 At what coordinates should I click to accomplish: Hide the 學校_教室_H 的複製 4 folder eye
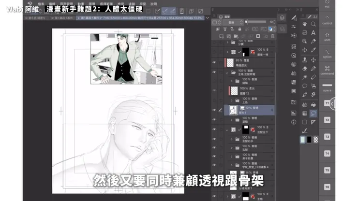pos(214,165)
